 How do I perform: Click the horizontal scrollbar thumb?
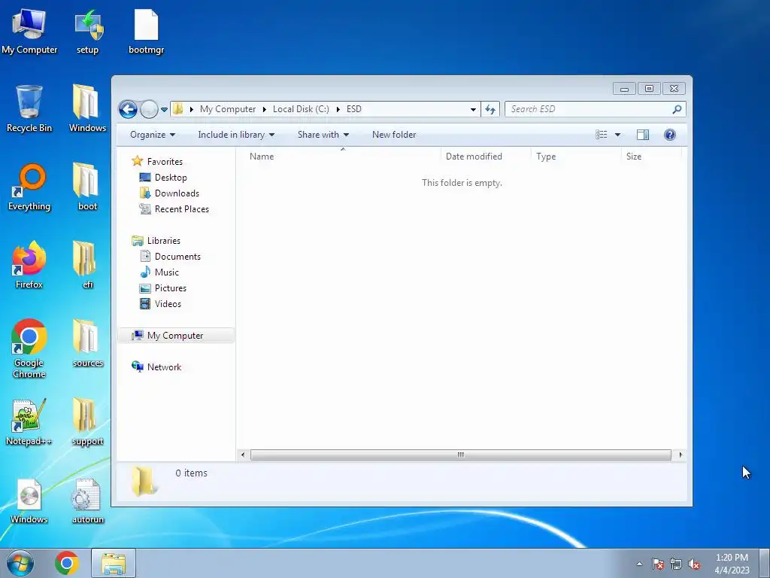click(461, 455)
